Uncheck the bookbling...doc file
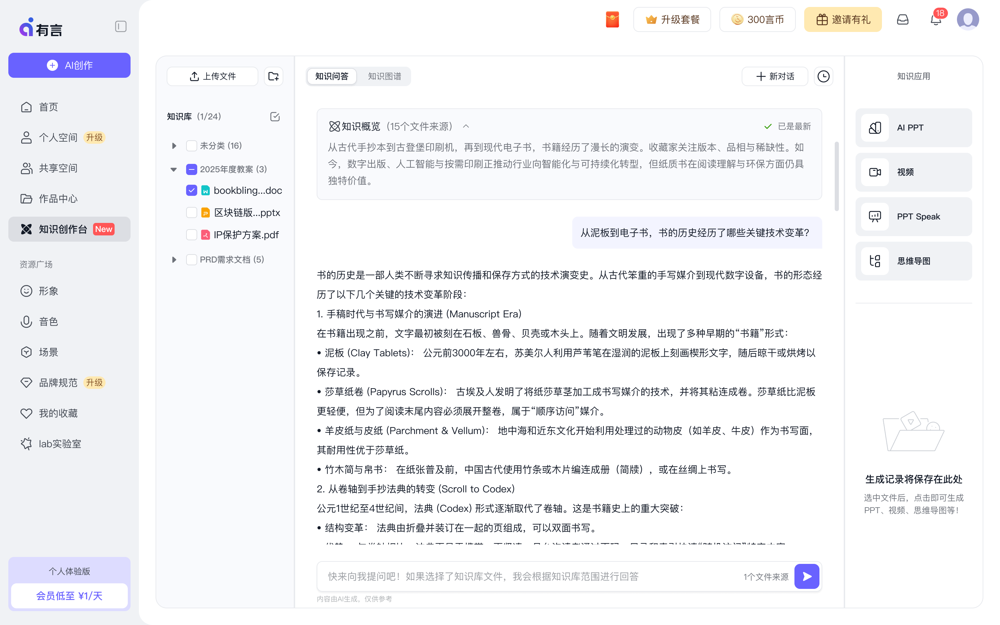The height and width of the screenshot is (625, 1000). click(191, 190)
